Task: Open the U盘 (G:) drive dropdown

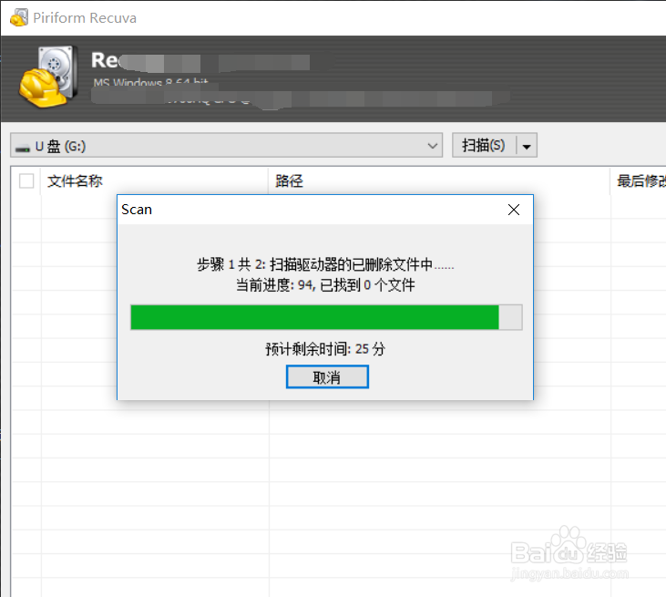Action: [226, 146]
